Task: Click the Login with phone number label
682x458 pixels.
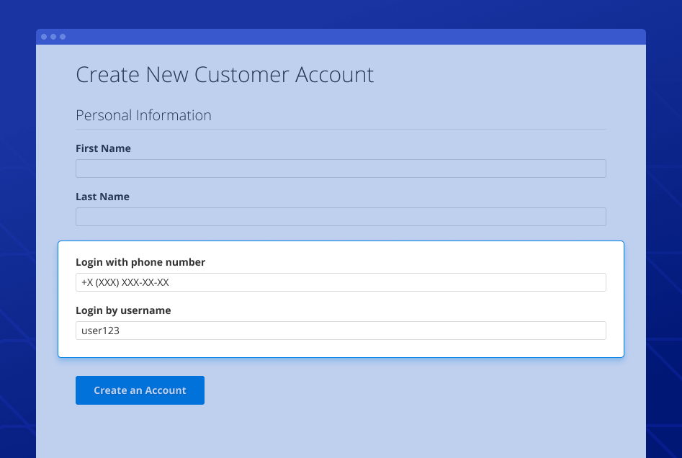Action: (x=140, y=262)
